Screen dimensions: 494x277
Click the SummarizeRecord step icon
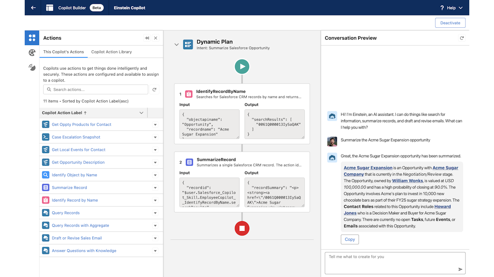(189, 162)
